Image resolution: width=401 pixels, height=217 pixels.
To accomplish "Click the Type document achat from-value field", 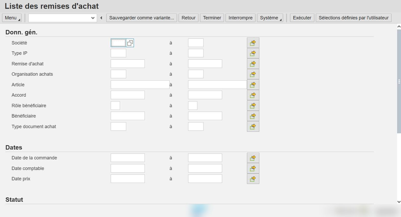I will tap(118, 127).
